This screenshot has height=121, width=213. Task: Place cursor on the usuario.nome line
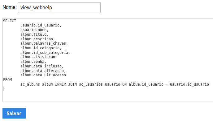point(34,30)
